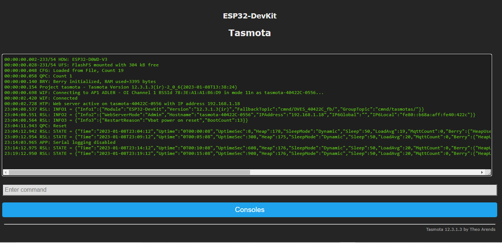Image resolution: width=502 pixels, height=243 pixels.
Task: Click the WIF Connected log line
Action: click(41, 98)
